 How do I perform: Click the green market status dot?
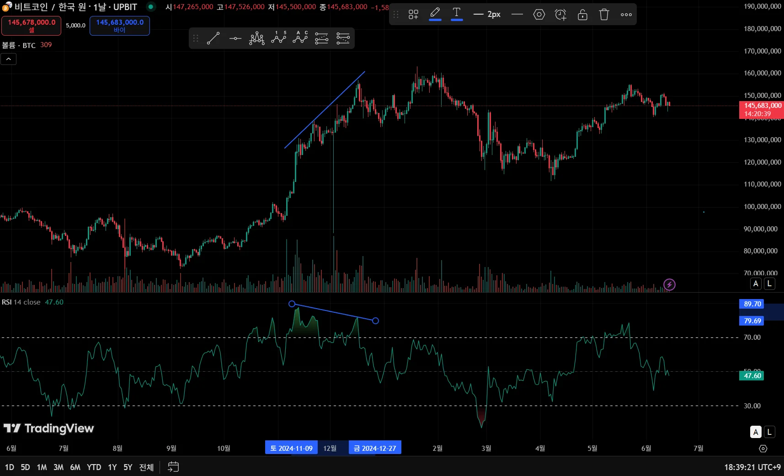[150, 7]
